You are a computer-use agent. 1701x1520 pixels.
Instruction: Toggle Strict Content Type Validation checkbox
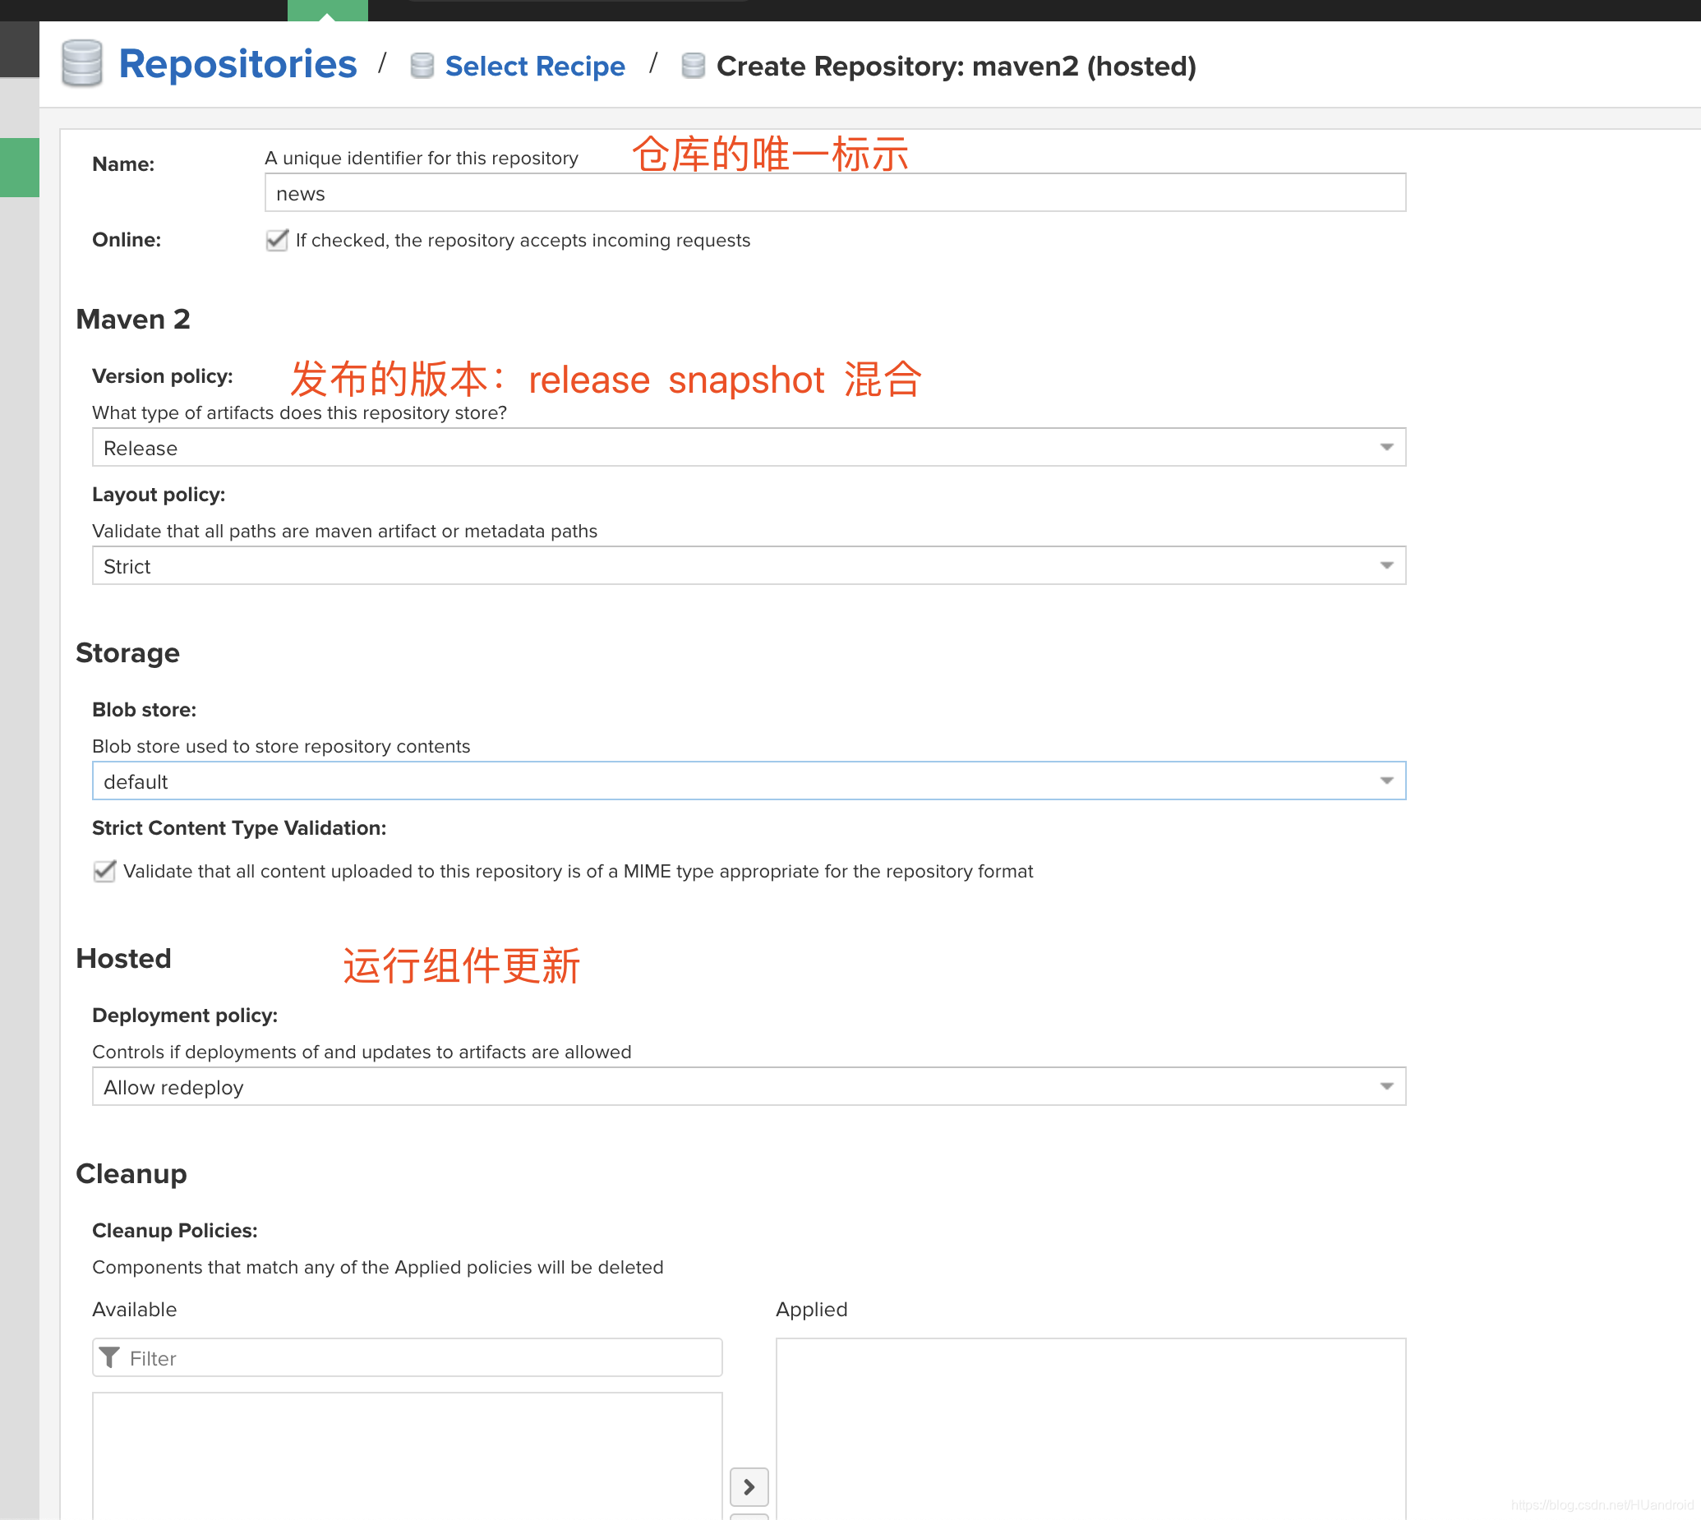104,871
